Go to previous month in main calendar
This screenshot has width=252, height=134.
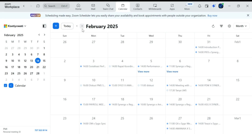[x=77, y=26]
